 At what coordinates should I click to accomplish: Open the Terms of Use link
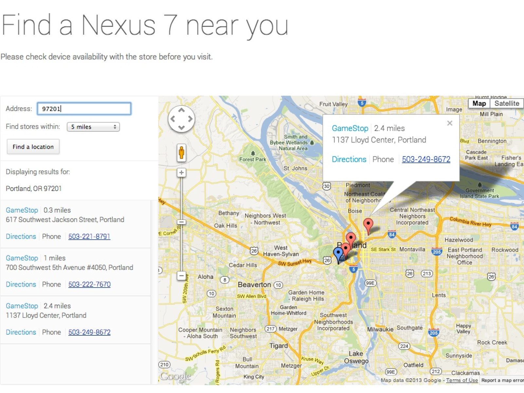tap(462, 380)
